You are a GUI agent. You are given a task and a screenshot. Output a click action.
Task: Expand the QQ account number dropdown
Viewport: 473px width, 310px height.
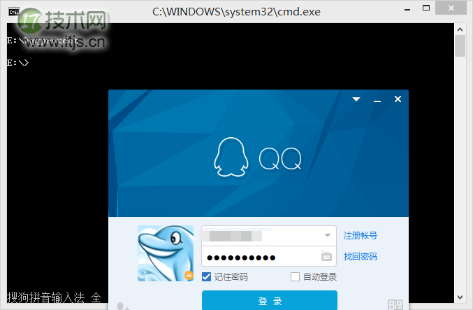pos(328,235)
